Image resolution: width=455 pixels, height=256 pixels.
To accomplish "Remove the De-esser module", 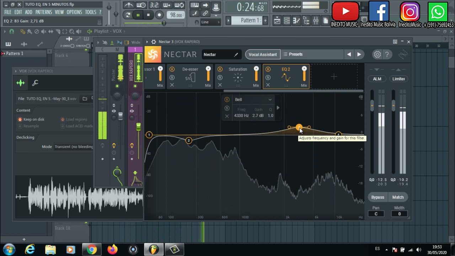I will (x=172, y=85).
